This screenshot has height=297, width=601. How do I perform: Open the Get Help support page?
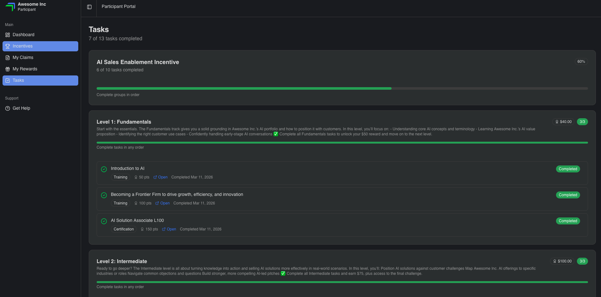coord(40,108)
